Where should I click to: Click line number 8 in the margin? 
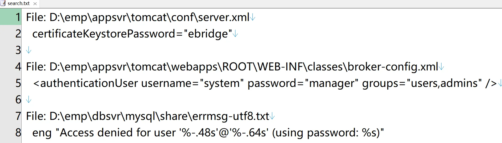click(18, 133)
